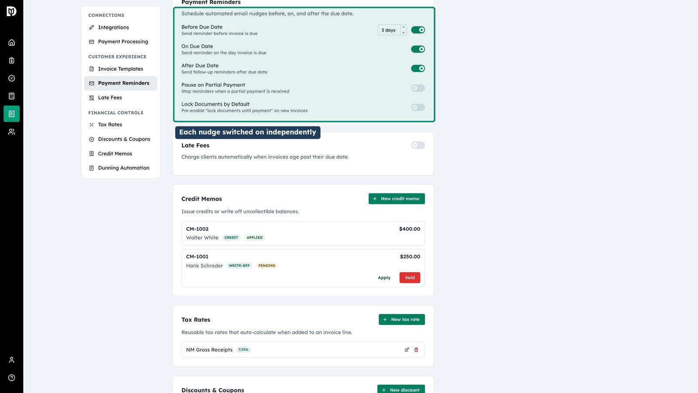Enable Pause on Partial Payment toggle
698x393 pixels.
point(418,88)
